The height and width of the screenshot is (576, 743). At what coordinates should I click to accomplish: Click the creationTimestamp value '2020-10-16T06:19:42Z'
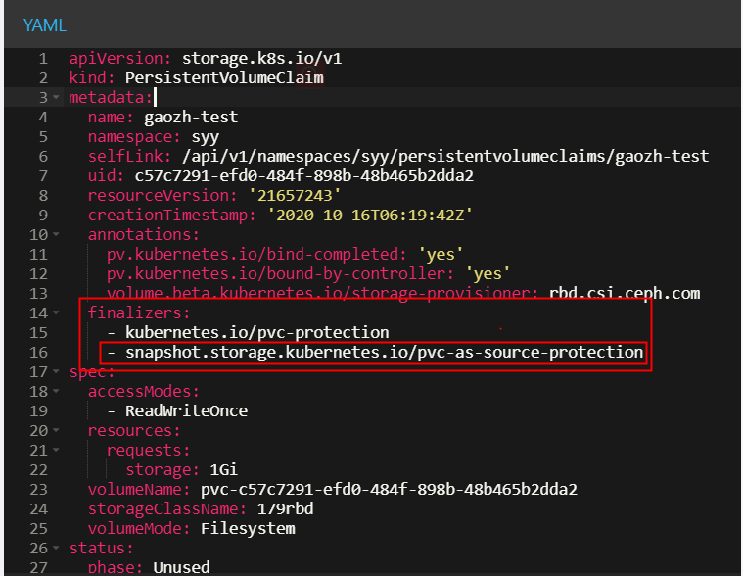[370, 216]
